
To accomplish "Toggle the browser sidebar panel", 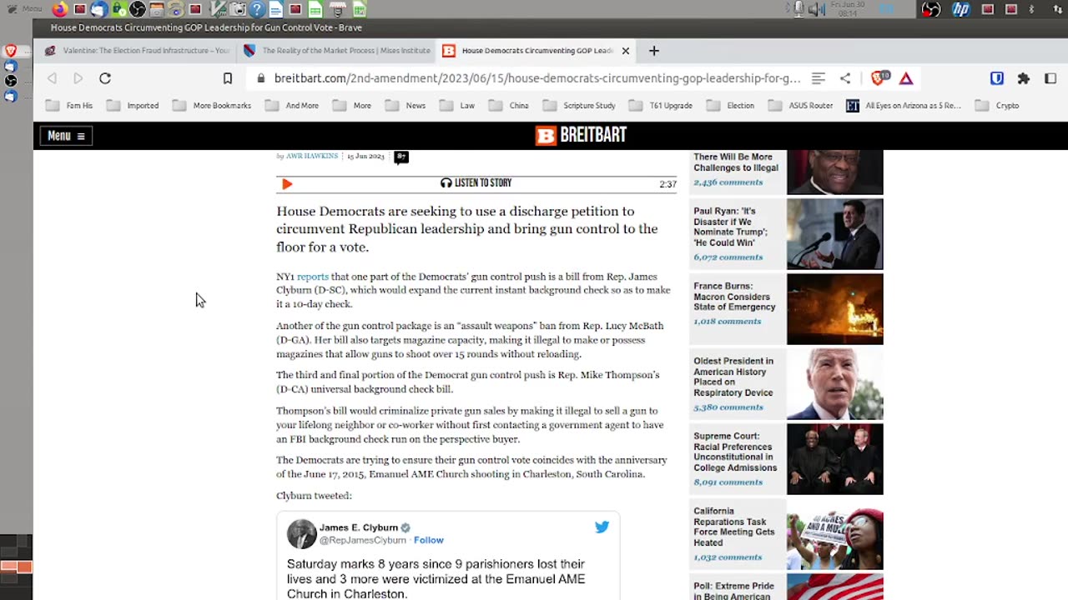I will [1050, 78].
